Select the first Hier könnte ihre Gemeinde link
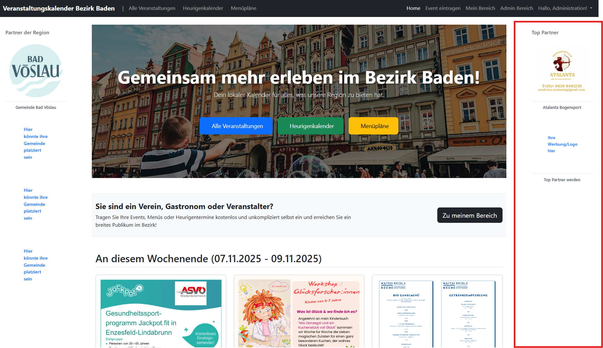The height and width of the screenshot is (348, 603). (x=36, y=143)
